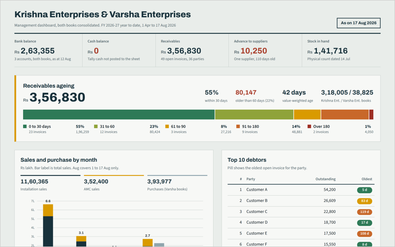Image resolution: width=395 pixels, height=247 pixels.
Task: Click Advance to suppliers value 10,250
Action: point(254,51)
